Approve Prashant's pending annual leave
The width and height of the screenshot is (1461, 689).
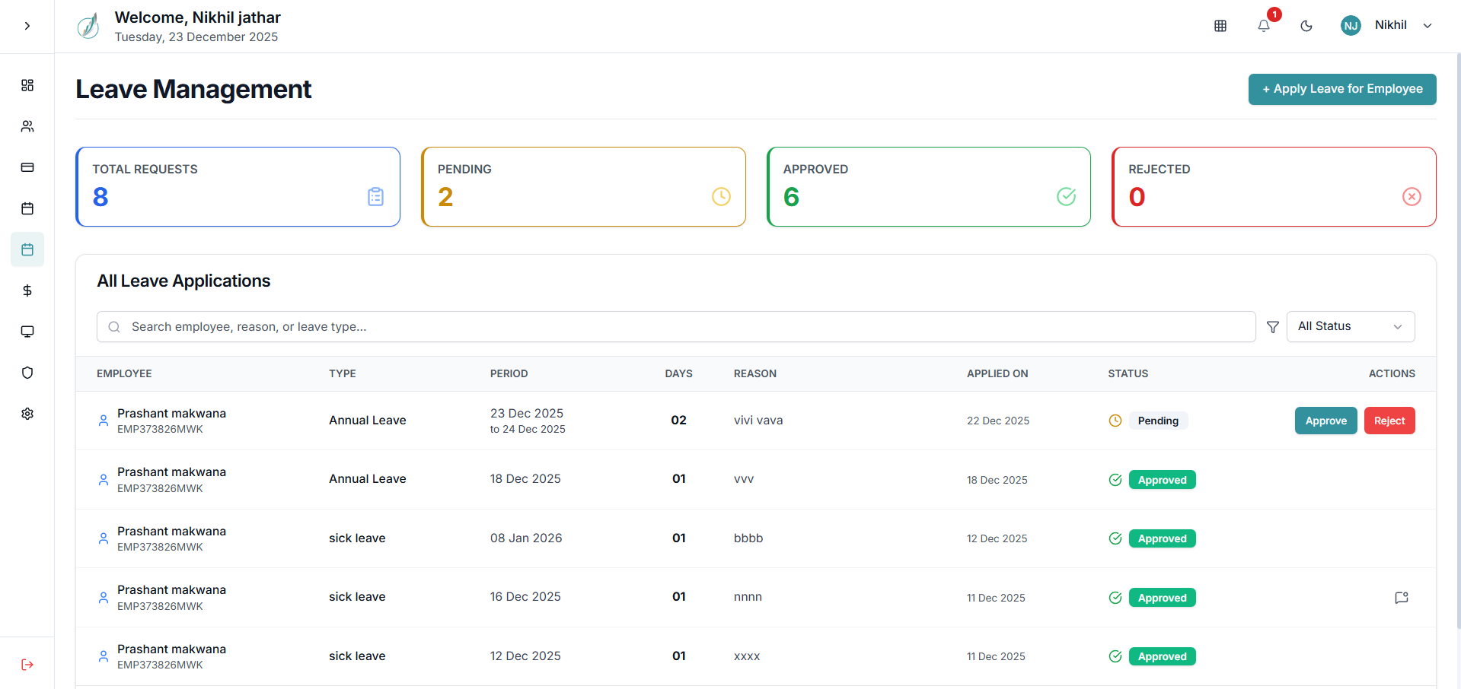tap(1325, 421)
